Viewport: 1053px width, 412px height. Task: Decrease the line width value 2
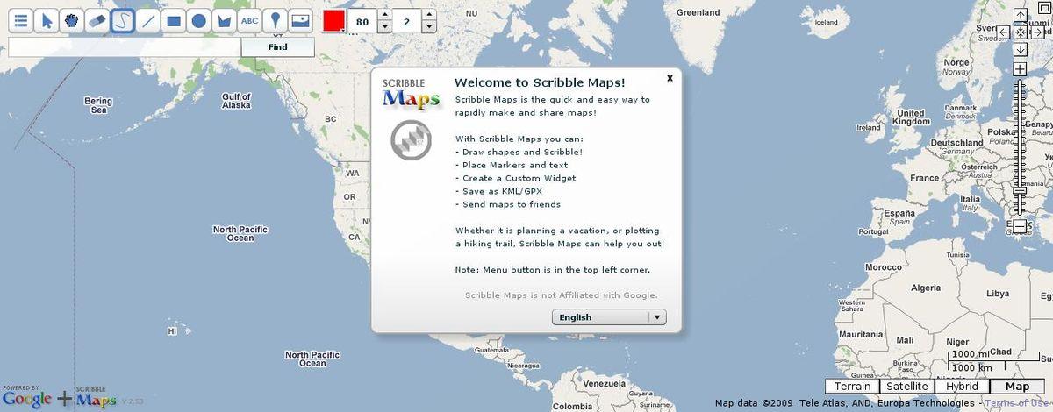tap(428, 27)
